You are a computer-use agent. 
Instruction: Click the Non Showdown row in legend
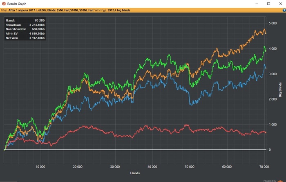click(x=25, y=29)
